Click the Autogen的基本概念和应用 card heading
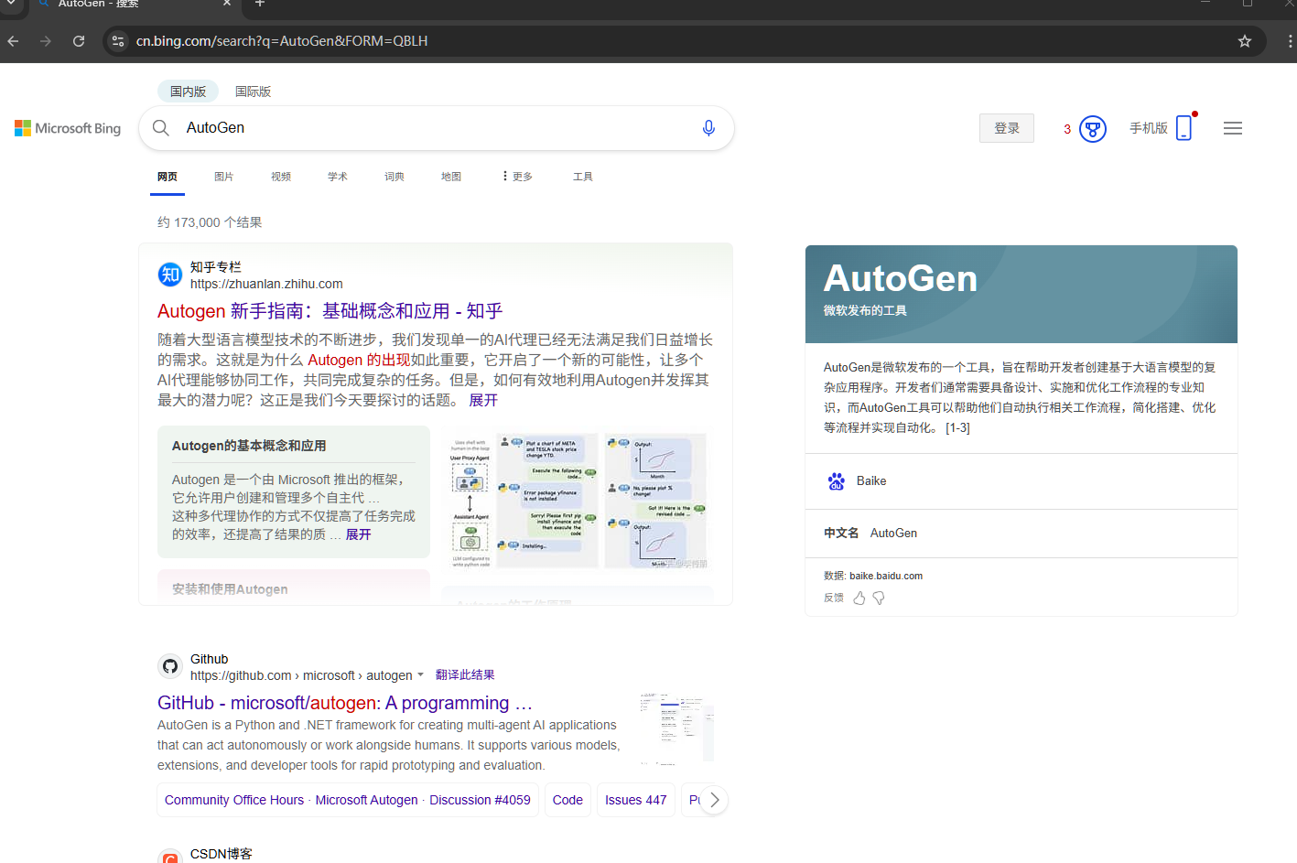Image resolution: width=1297 pixels, height=863 pixels. pos(249,446)
